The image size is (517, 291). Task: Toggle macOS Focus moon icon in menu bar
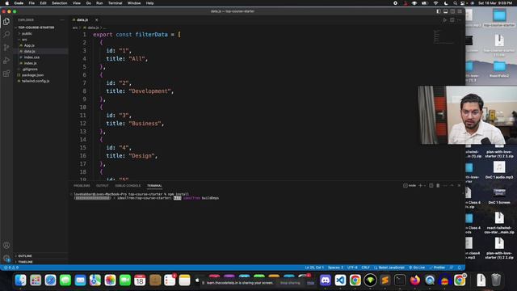(x=446, y=3)
